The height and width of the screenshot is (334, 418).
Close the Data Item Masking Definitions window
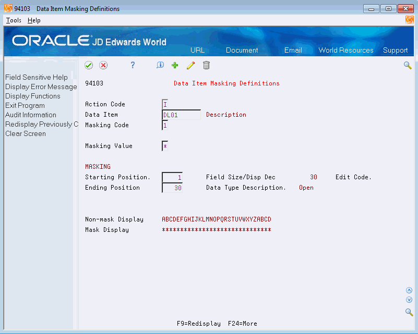405,9
